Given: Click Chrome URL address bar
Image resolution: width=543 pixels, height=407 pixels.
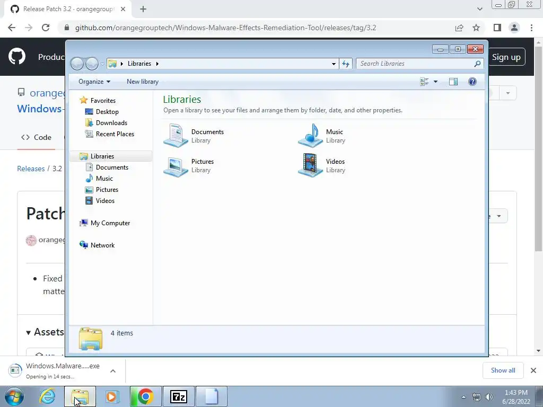Looking at the screenshot, I should [225, 28].
